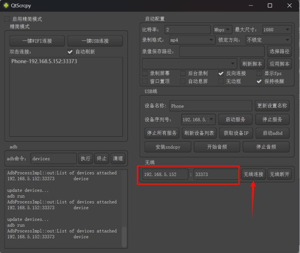Focus the 设备名称 Phone field

click(x=210, y=106)
